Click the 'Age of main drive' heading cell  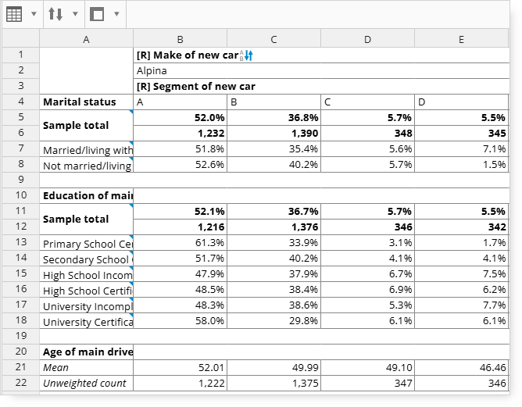coord(86,352)
